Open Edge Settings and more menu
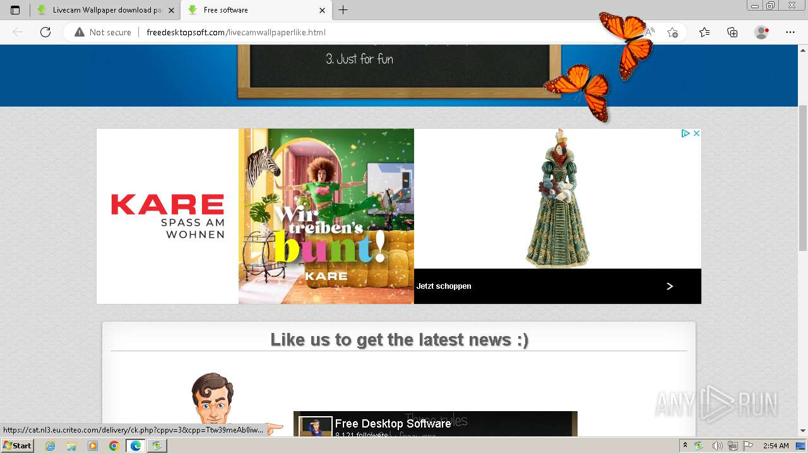Screen dimensions: 808x454 coord(790,32)
